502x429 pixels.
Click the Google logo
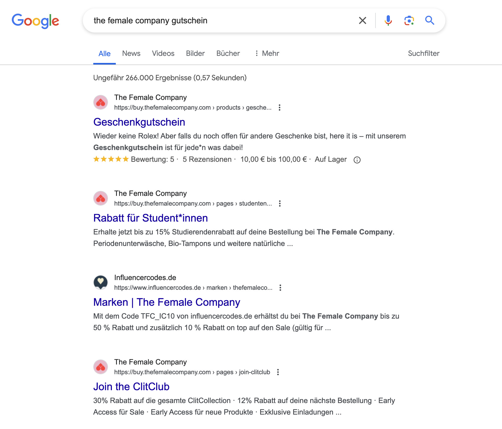click(35, 21)
